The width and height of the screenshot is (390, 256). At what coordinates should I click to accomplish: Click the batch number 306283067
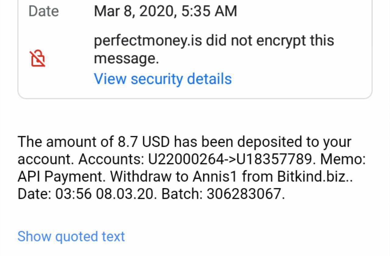pos(246,193)
